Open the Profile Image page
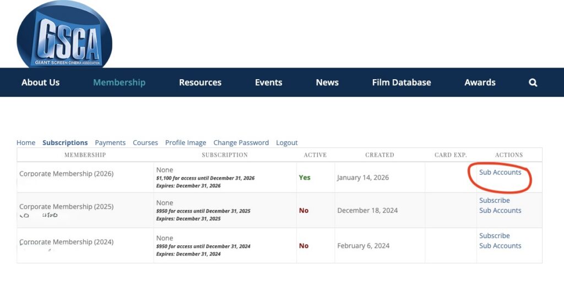 pos(186,142)
